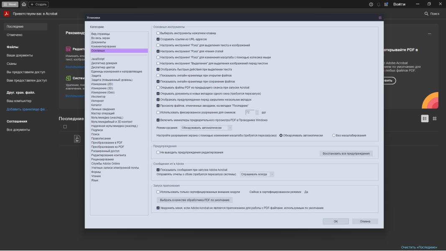
Task: Select "Комментирование" category in the list
Action: pos(103,46)
